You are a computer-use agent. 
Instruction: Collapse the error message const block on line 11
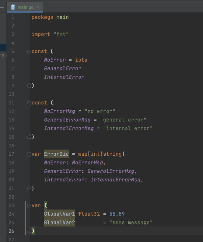[29, 103]
